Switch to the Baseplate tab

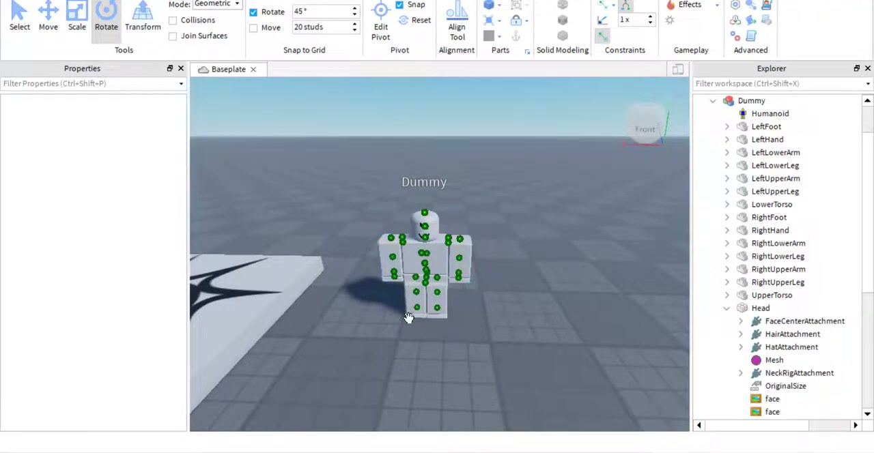[x=228, y=69]
